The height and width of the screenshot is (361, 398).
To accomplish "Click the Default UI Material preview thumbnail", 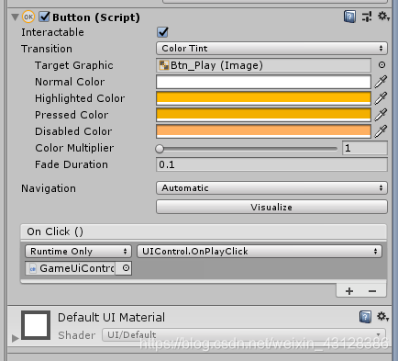I will pyautogui.click(x=36, y=325).
